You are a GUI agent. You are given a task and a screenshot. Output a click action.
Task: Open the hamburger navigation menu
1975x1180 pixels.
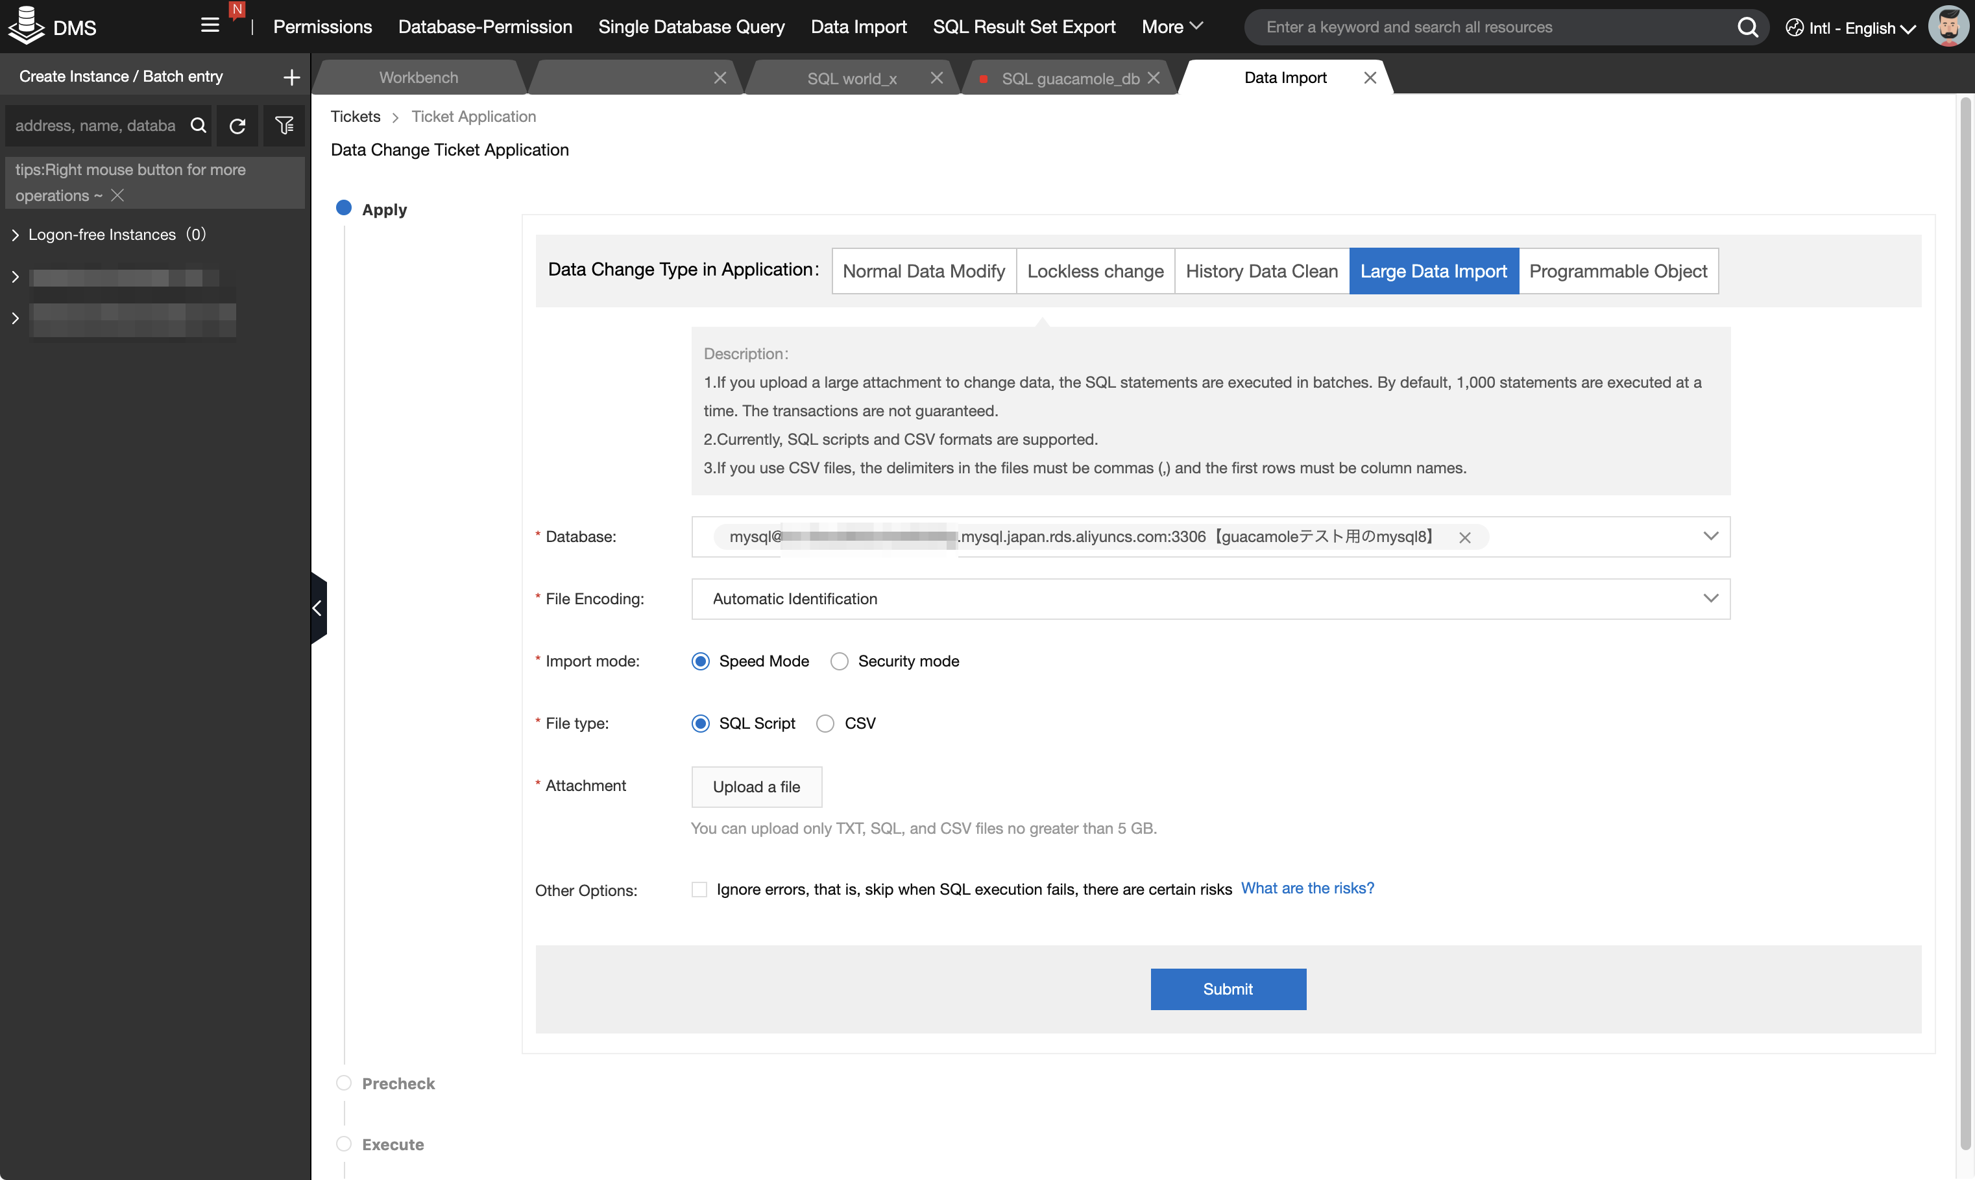pyautogui.click(x=210, y=25)
